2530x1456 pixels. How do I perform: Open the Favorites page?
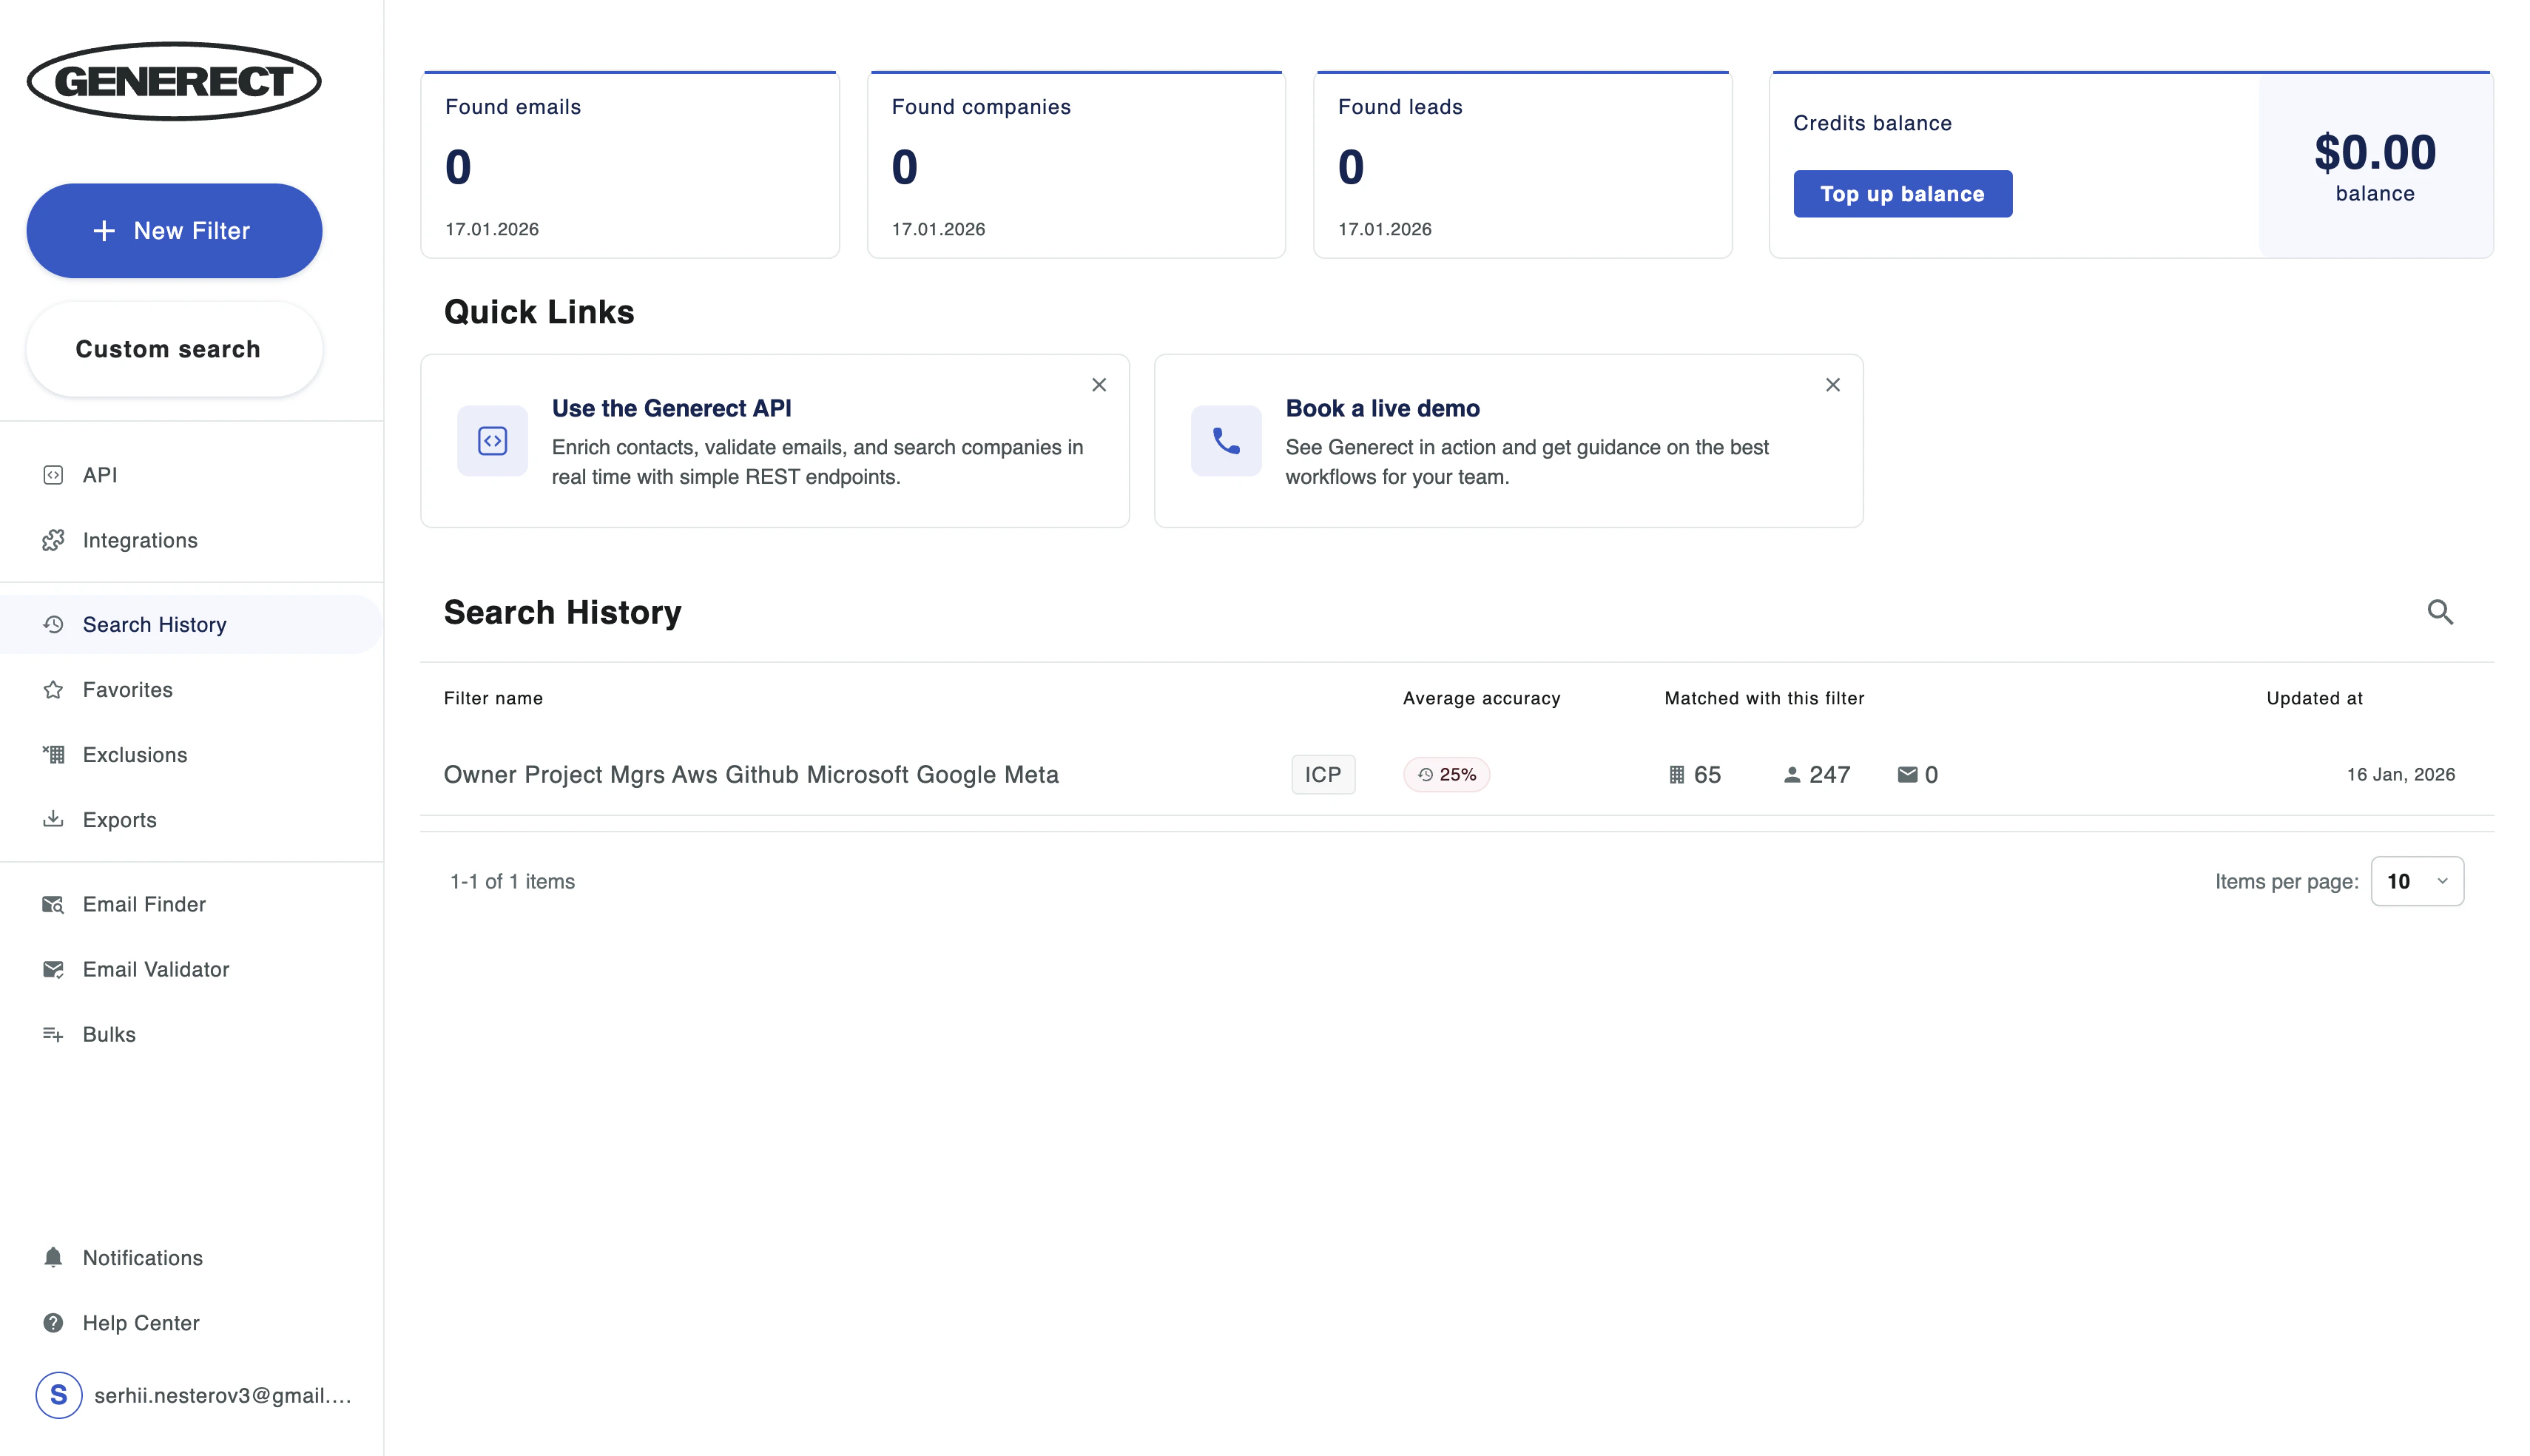click(127, 689)
